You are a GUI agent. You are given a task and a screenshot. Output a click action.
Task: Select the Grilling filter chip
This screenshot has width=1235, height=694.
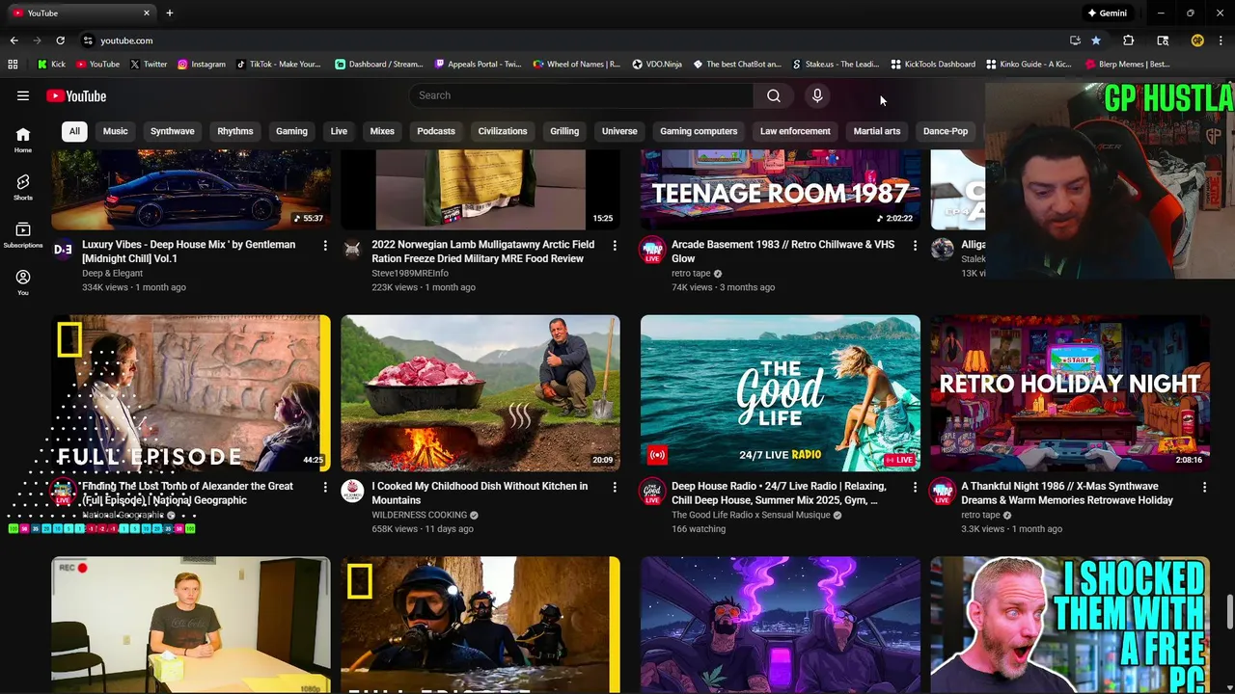(564, 131)
